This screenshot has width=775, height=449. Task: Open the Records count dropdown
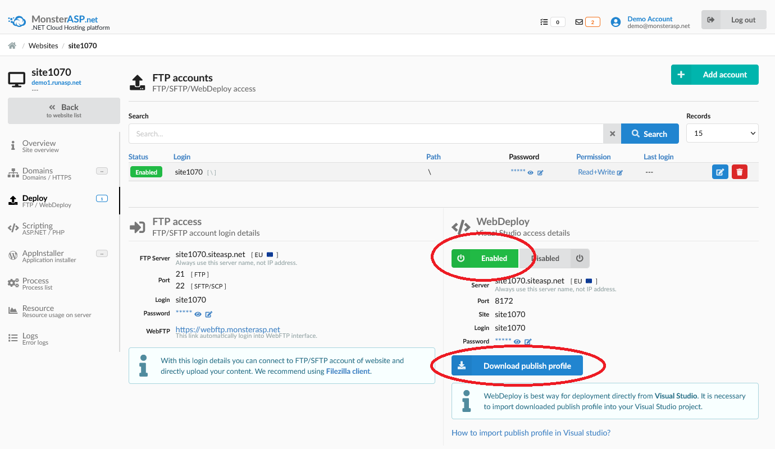(x=722, y=133)
